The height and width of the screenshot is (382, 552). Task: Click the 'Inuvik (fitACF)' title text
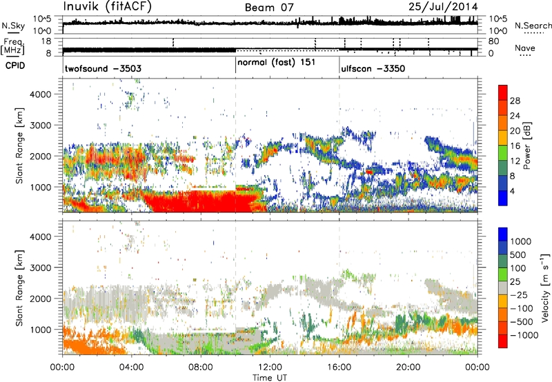click(x=108, y=7)
